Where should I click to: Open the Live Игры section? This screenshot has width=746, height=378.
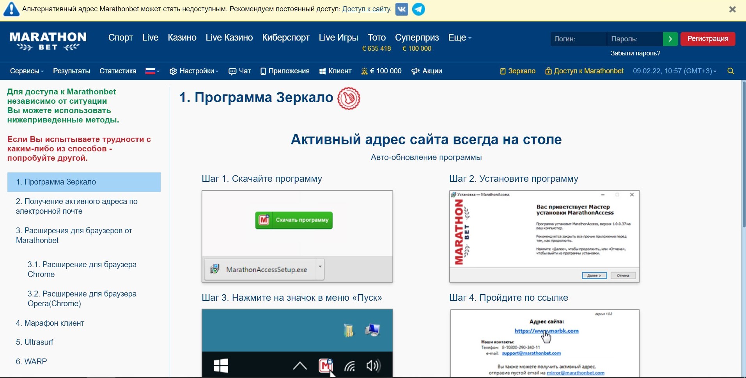coord(338,37)
